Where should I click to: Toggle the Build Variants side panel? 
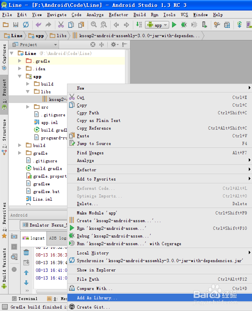coord(4,268)
